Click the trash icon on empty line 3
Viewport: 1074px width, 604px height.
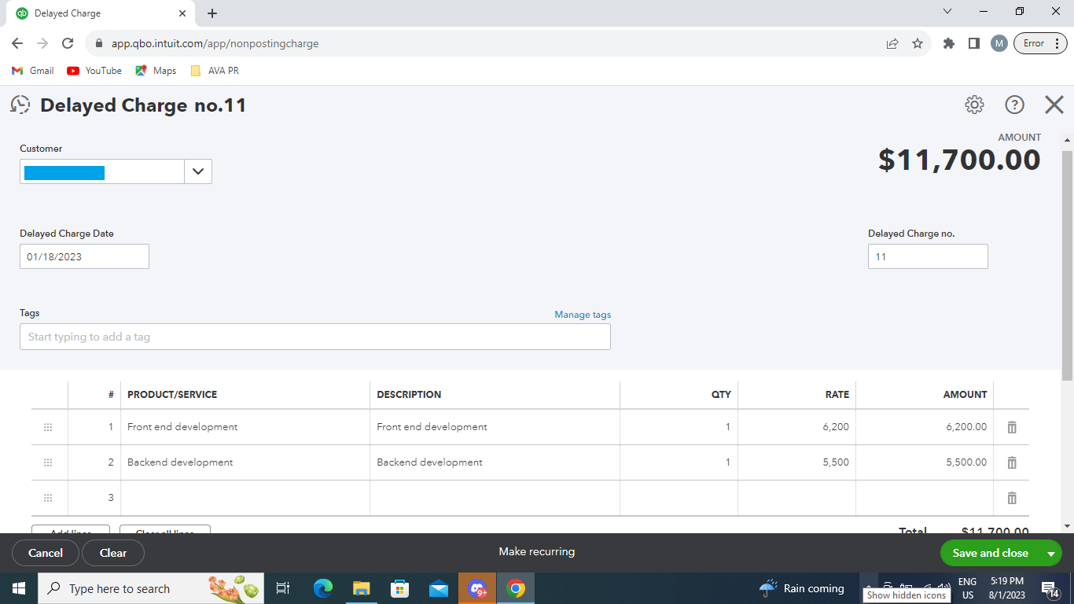click(1012, 498)
